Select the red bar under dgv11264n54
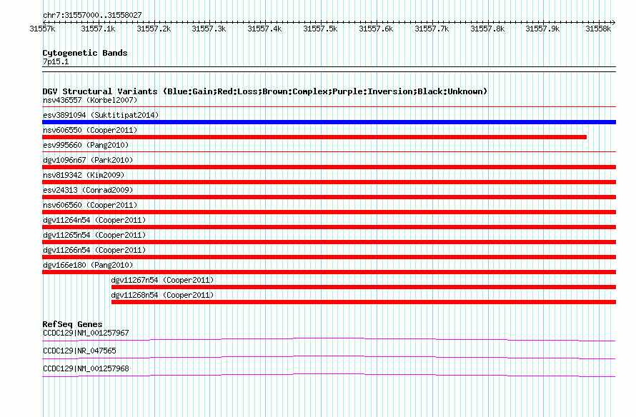 coord(329,227)
